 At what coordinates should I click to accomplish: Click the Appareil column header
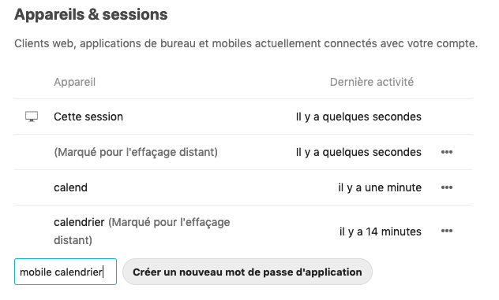[74, 82]
